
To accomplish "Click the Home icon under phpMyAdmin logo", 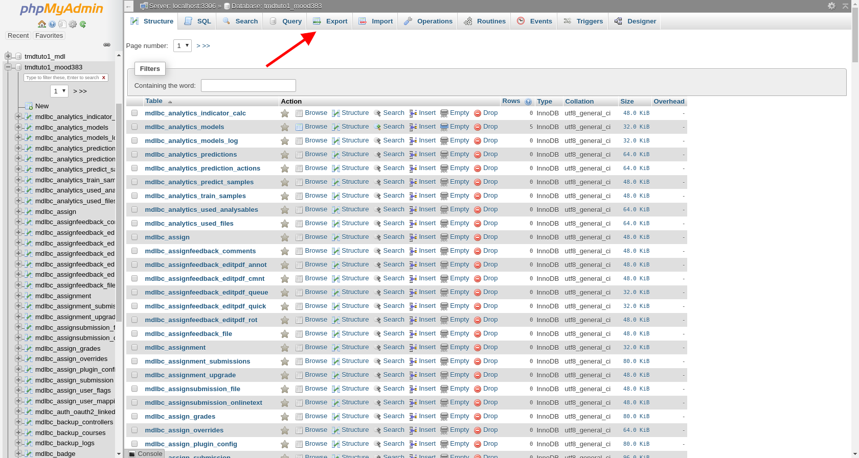I will (42, 24).
